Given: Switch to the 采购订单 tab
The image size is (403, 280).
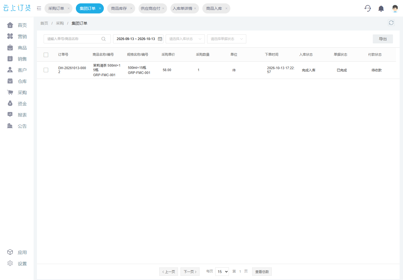Looking at the screenshot, I should click(x=56, y=8).
